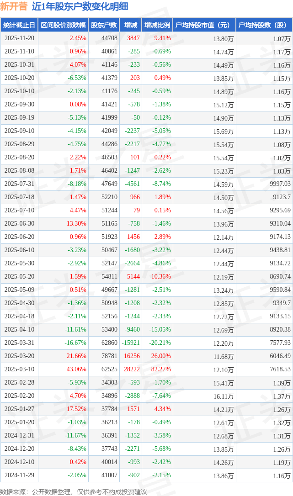Image resolution: width=293 pixels, height=496 pixels.
Task: Click the 增减比例 column header
Action: pyautogui.click(x=157, y=26)
